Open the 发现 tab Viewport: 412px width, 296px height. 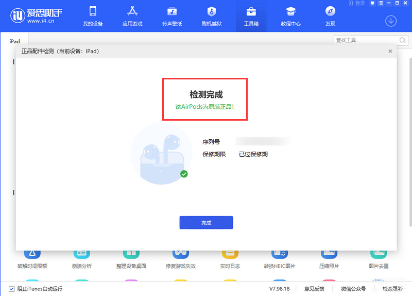330,17
